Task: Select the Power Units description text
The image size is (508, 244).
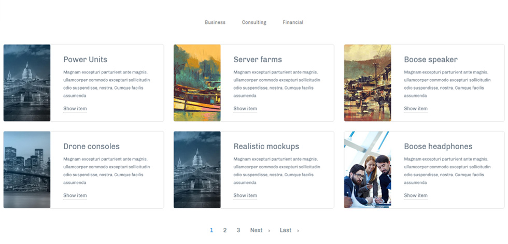Action: tap(107, 84)
